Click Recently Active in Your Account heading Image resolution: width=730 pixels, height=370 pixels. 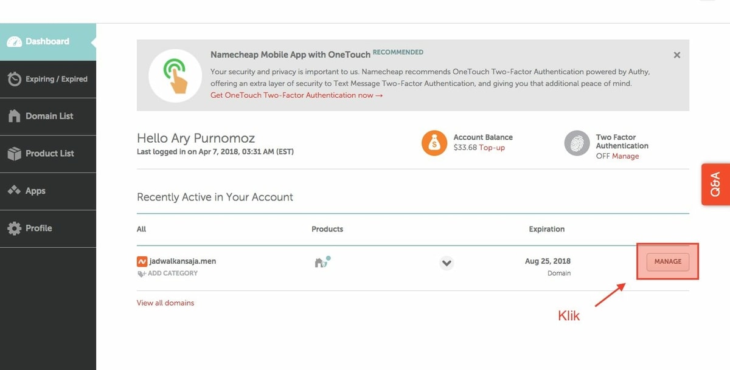[x=215, y=197]
